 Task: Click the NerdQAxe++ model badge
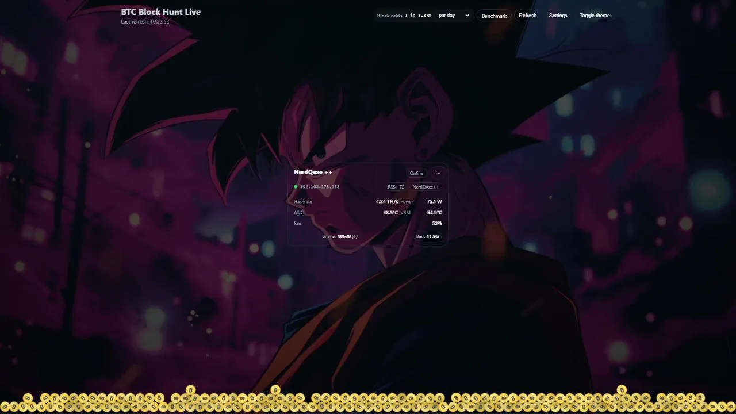[x=425, y=187]
